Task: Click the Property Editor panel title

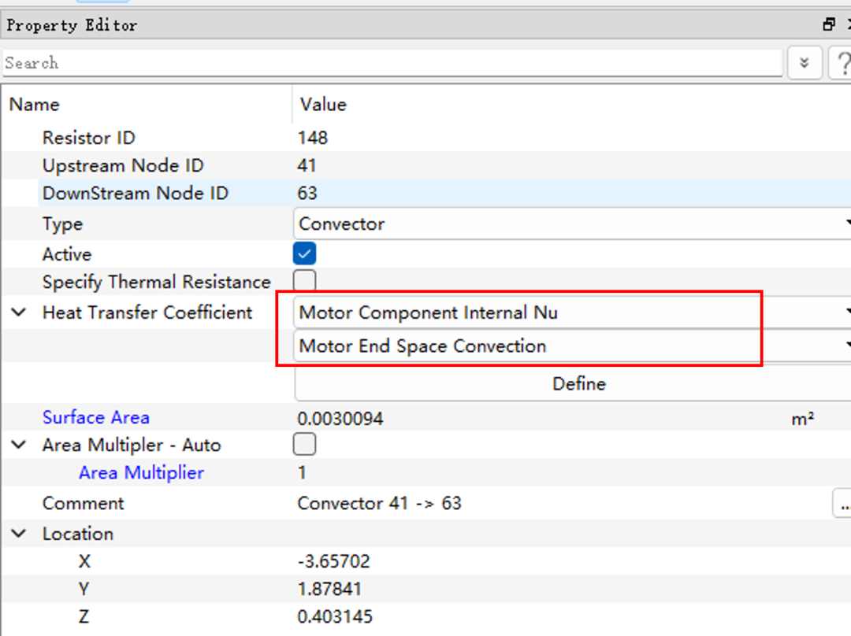Action: coord(72,25)
